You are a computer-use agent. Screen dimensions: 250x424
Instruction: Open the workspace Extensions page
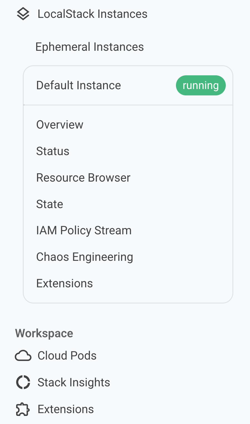(x=66, y=409)
